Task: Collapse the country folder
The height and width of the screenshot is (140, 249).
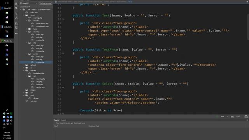Action: point(26,32)
